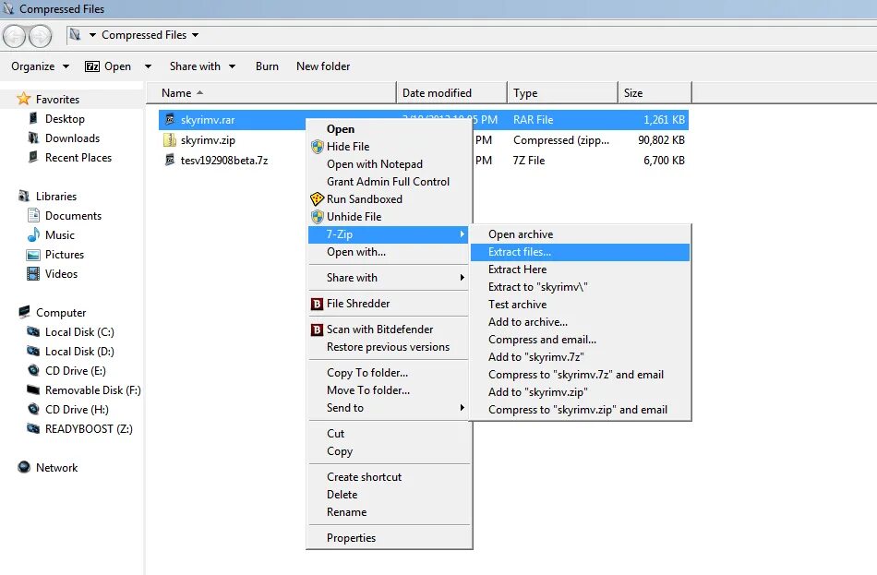Image resolution: width=877 pixels, height=575 pixels.
Task: Expand the Compressed Files breadcrumb arrow
Action: (195, 35)
